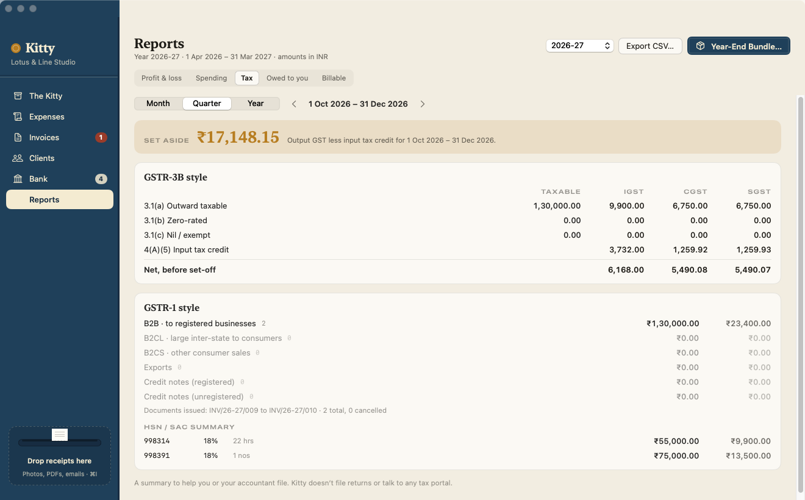Go to previous quarter with left chevron
Screen dimensions: 805x500
tap(294, 104)
